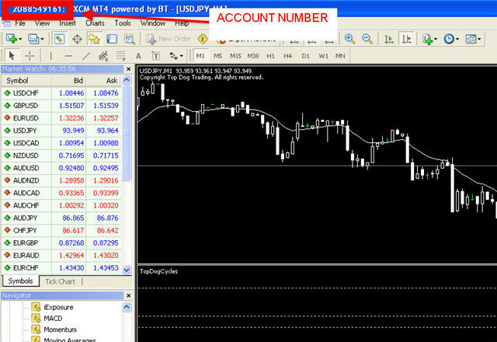
Task: Click the zoom out magnifier icon
Action: point(367,39)
